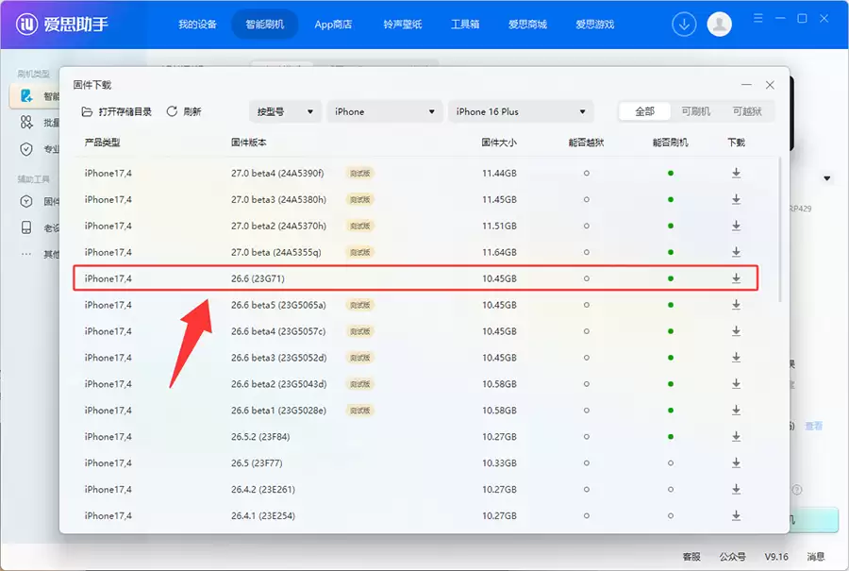Screen dimensions: 849x571
Task: Open 铃声壁纸 in top navigation
Action: (x=402, y=25)
